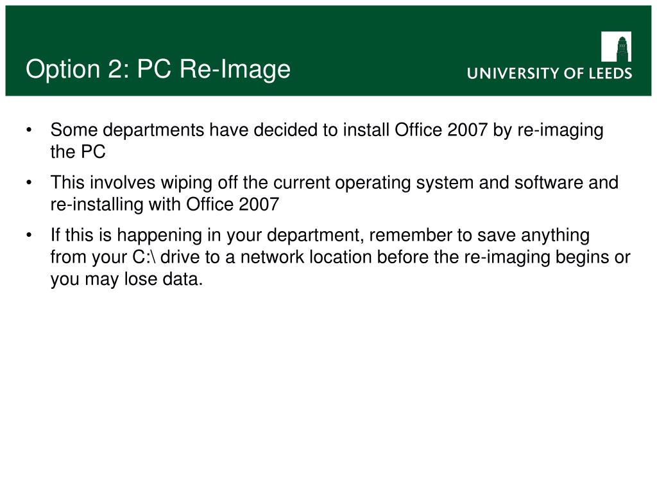Click the first bullet point marker
Image resolution: width=657 pixels, height=493 pixels.
click(x=29, y=130)
